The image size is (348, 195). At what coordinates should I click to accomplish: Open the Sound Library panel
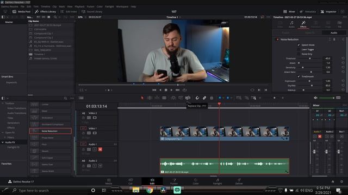92,11
